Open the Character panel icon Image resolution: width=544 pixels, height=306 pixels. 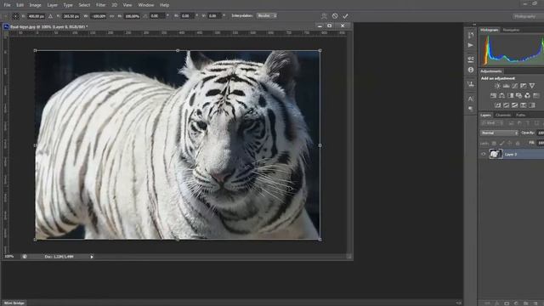coord(471,99)
